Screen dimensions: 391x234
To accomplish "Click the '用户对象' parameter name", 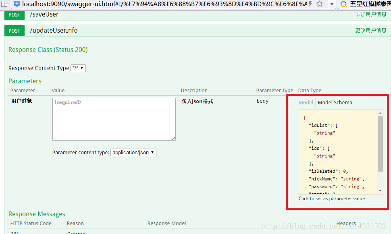I will (21, 101).
